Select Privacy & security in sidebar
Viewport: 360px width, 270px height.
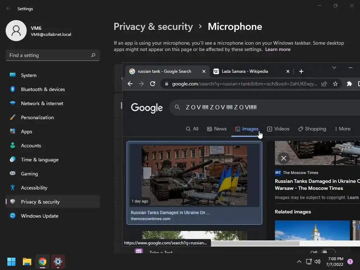tap(53, 202)
